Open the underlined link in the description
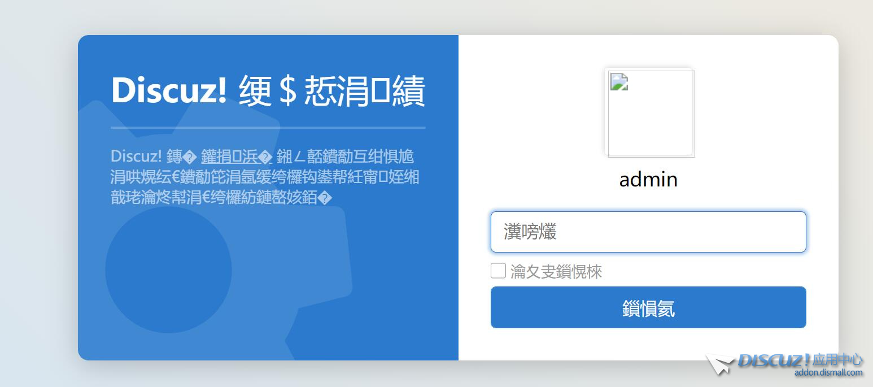 tap(237, 156)
